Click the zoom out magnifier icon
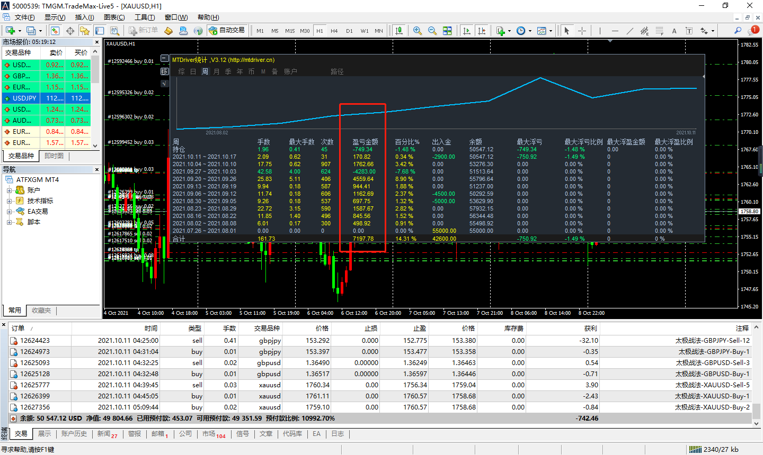Screen dimensions: 763x455 coord(432,31)
